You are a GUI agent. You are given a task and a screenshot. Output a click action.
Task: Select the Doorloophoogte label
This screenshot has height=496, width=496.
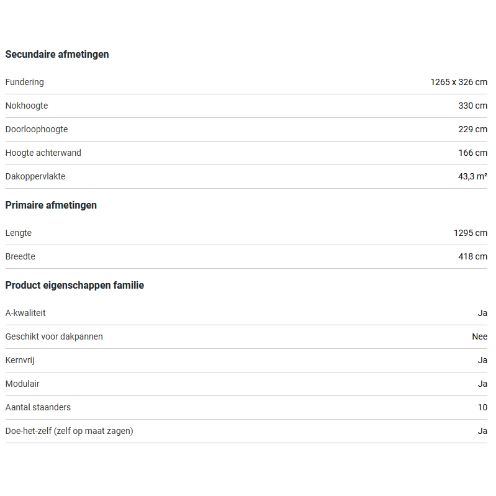coord(37,129)
